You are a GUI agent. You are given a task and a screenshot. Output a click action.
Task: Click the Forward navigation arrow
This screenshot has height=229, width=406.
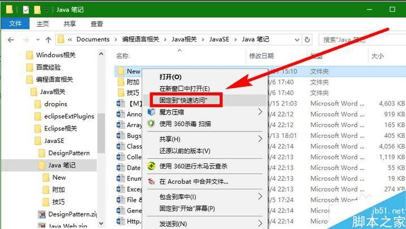tap(26, 40)
